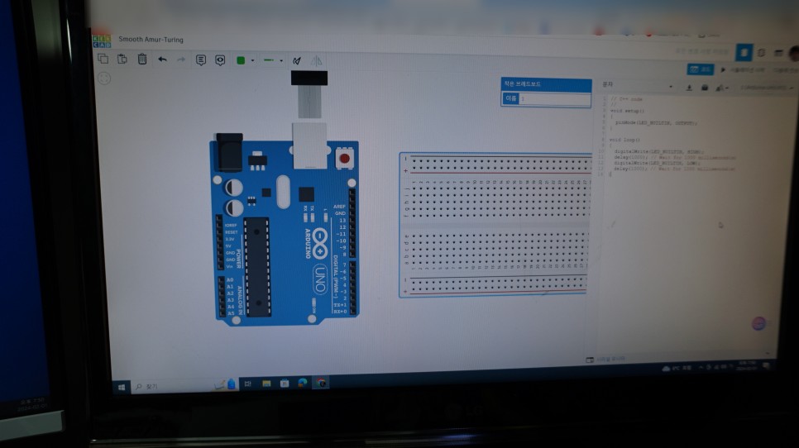The height and width of the screenshot is (448, 799).
Task: Open the Windows Start menu
Action: click(122, 388)
